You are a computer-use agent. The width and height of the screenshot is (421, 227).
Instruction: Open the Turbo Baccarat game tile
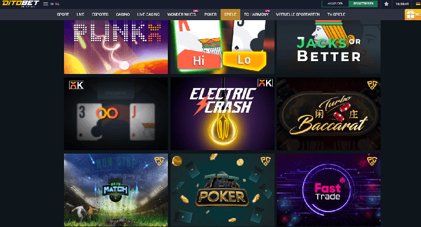[x=328, y=114]
